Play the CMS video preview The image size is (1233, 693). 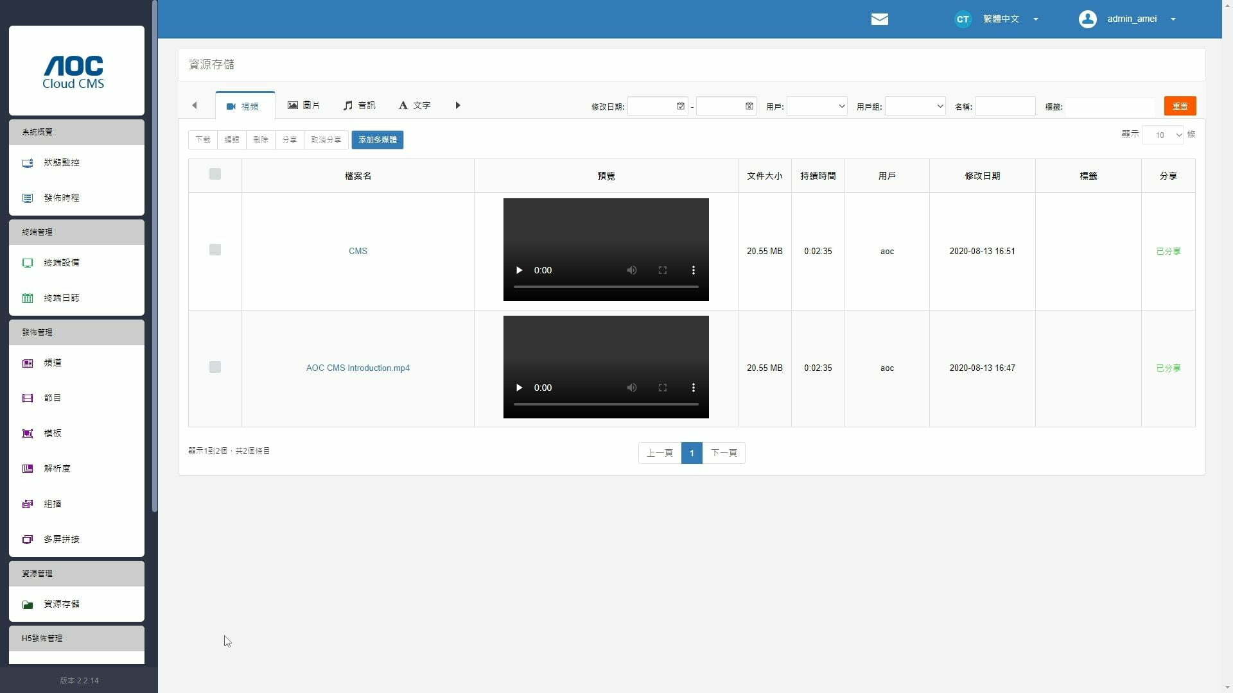click(519, 270)
